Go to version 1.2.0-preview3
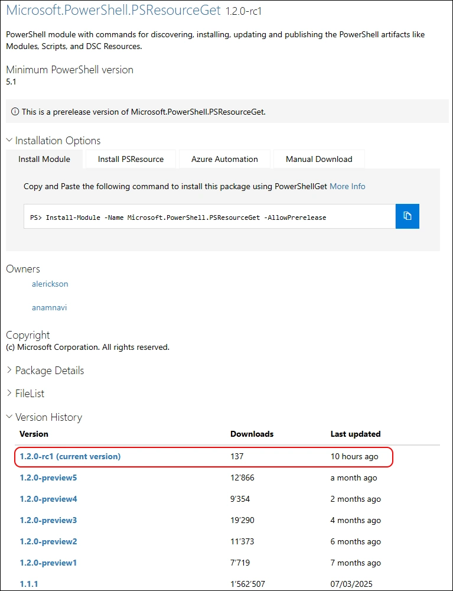 click(48, 520)
